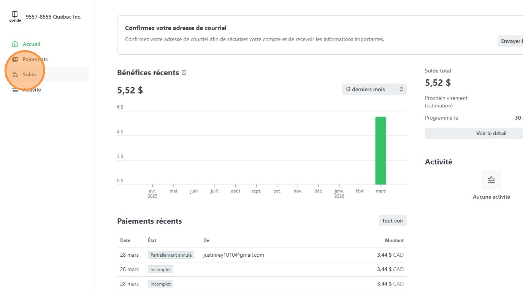Click the Accueil home icon
This screenshot has height=292, width=523.
15,44
